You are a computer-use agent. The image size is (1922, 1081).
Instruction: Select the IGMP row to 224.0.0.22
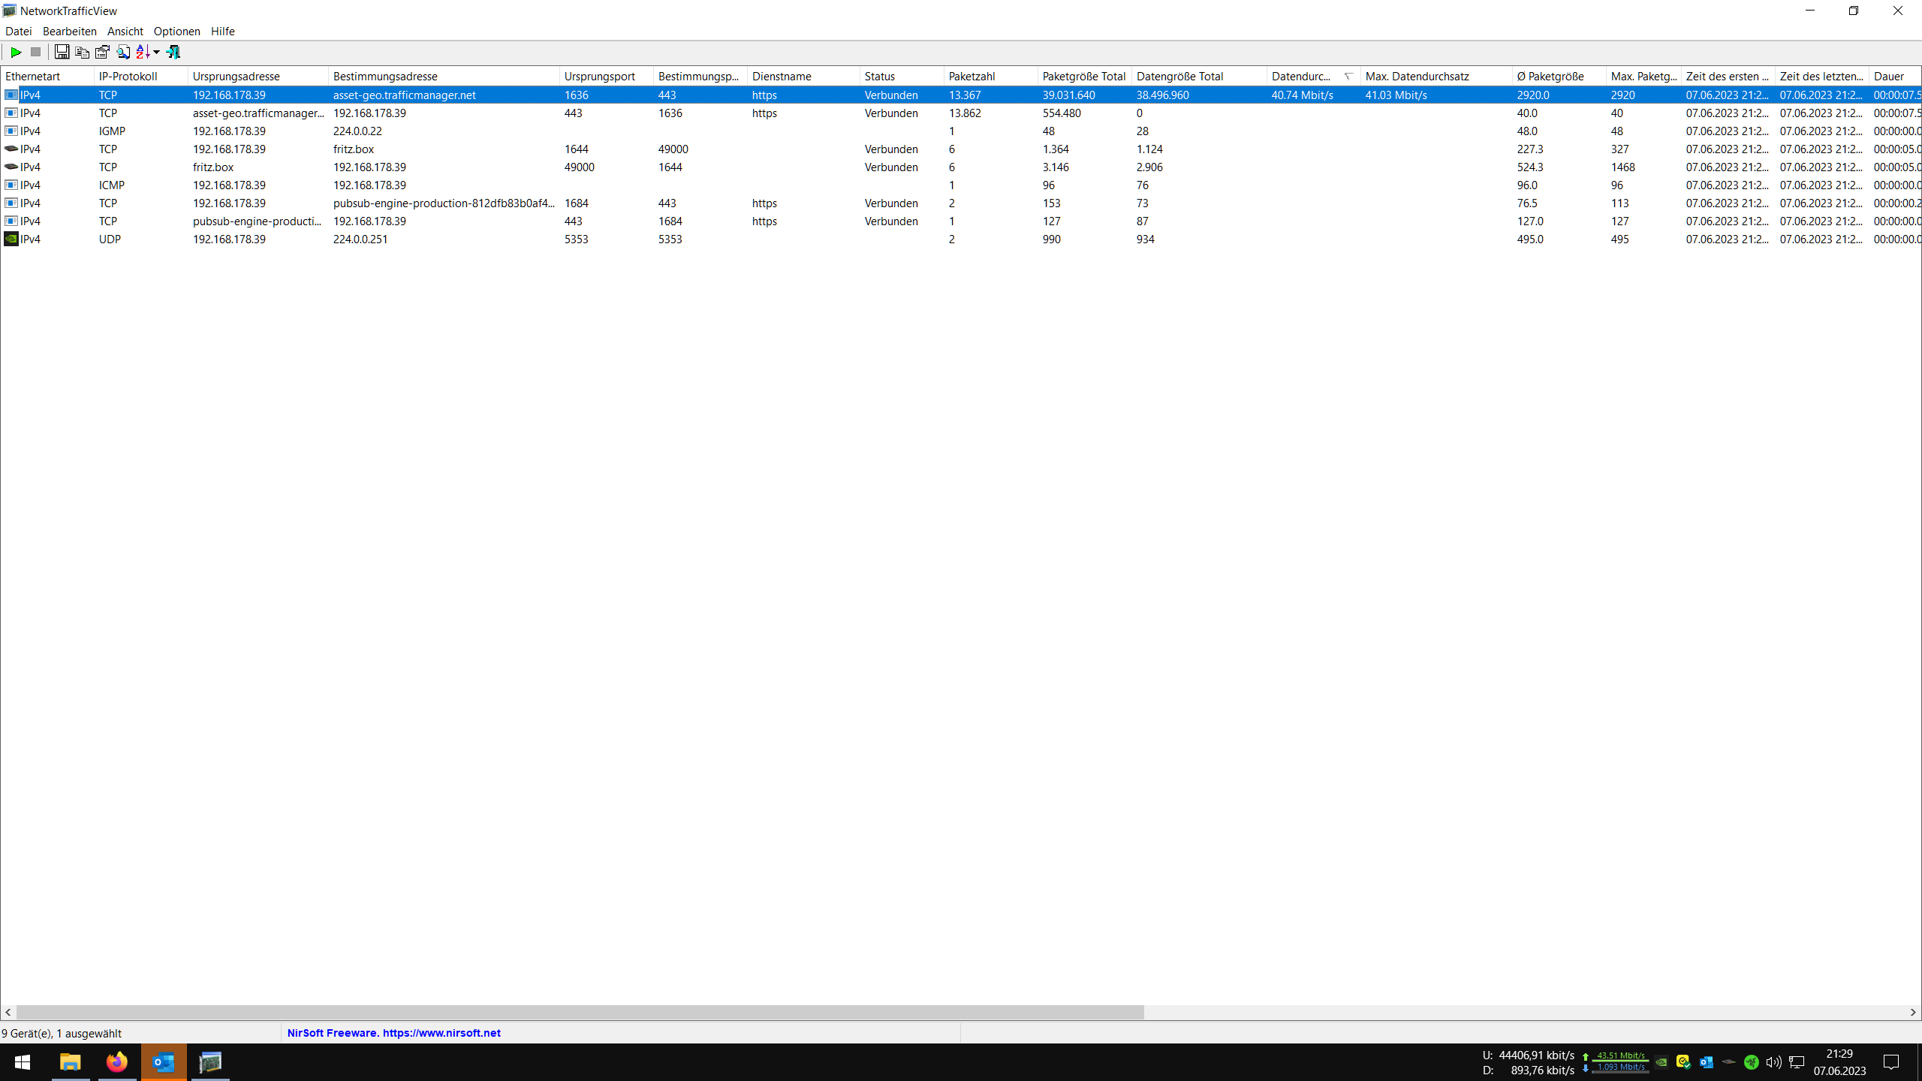point(357,131)
